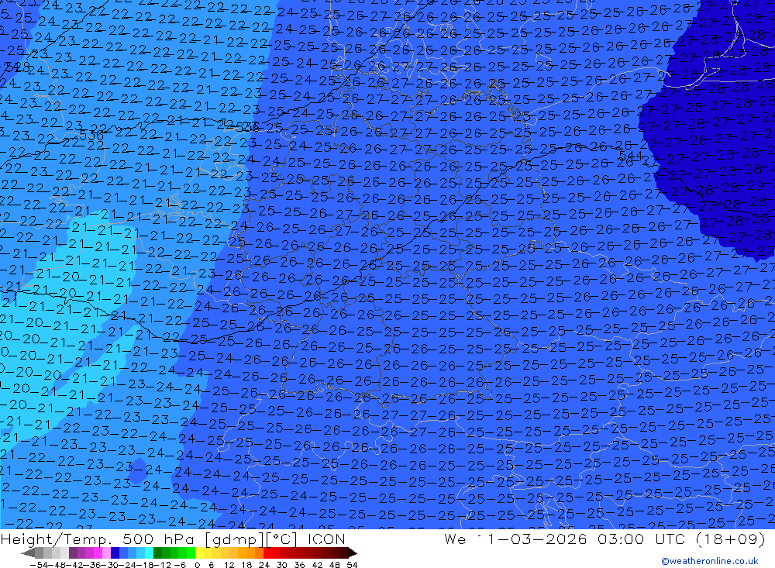Click the '[gdmp]' unit label
The image size is (775, 568).
(234, 540)
